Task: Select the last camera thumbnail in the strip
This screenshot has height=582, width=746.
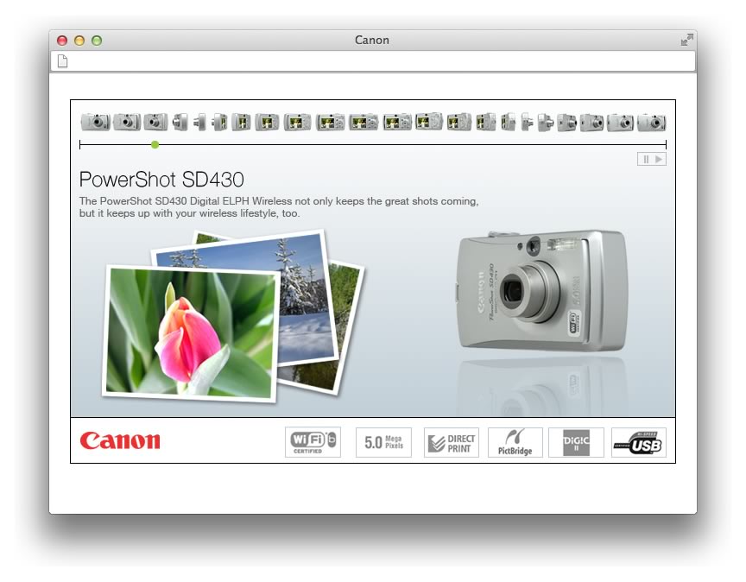Action: (651, 122)
